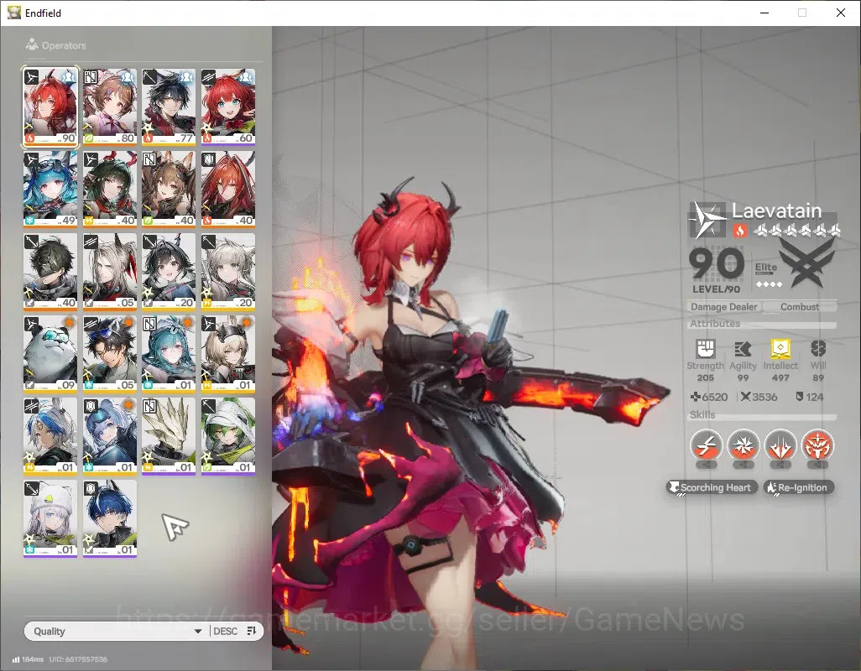Select the level 49 blue-haired operator card
The image size is (861, 671).
click(50, 190)
